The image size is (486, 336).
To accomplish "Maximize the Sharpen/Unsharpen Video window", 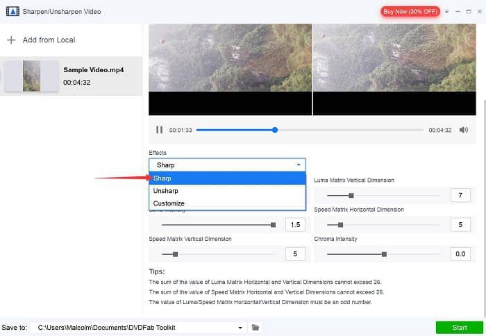I will [x=469, y=12].
